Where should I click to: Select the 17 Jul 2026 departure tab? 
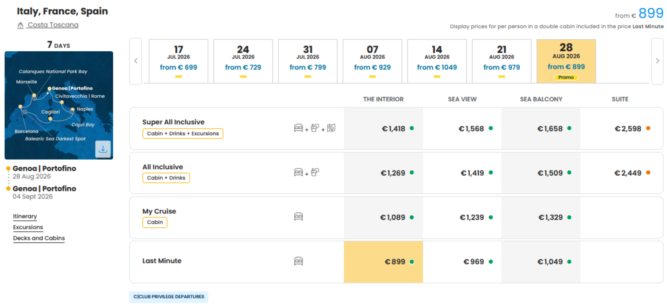coord(179,61)
